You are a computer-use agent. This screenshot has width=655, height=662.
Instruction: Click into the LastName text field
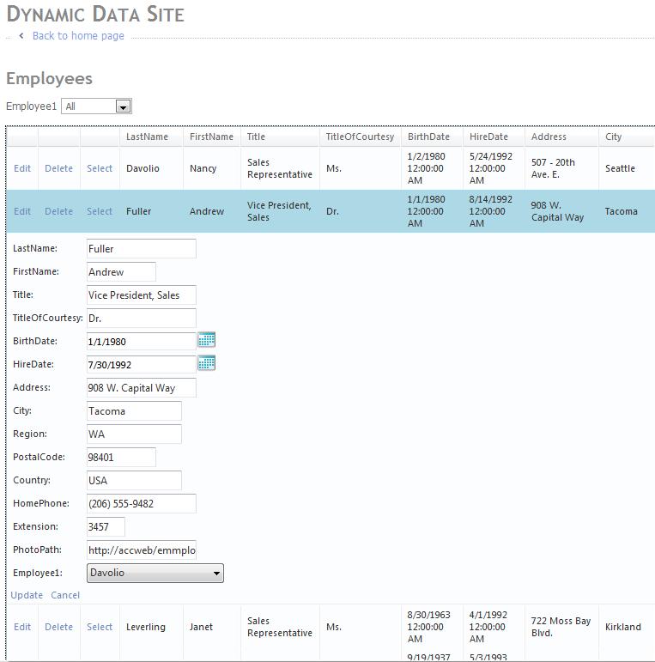tap(142, 249)
